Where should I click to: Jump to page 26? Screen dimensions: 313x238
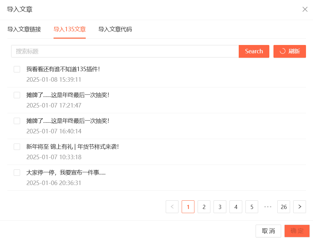(x=284, y=207)
